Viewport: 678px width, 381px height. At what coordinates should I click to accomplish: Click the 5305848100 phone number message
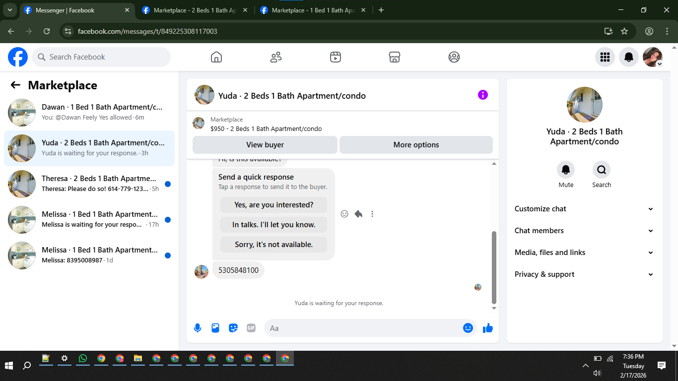[239, 270]
